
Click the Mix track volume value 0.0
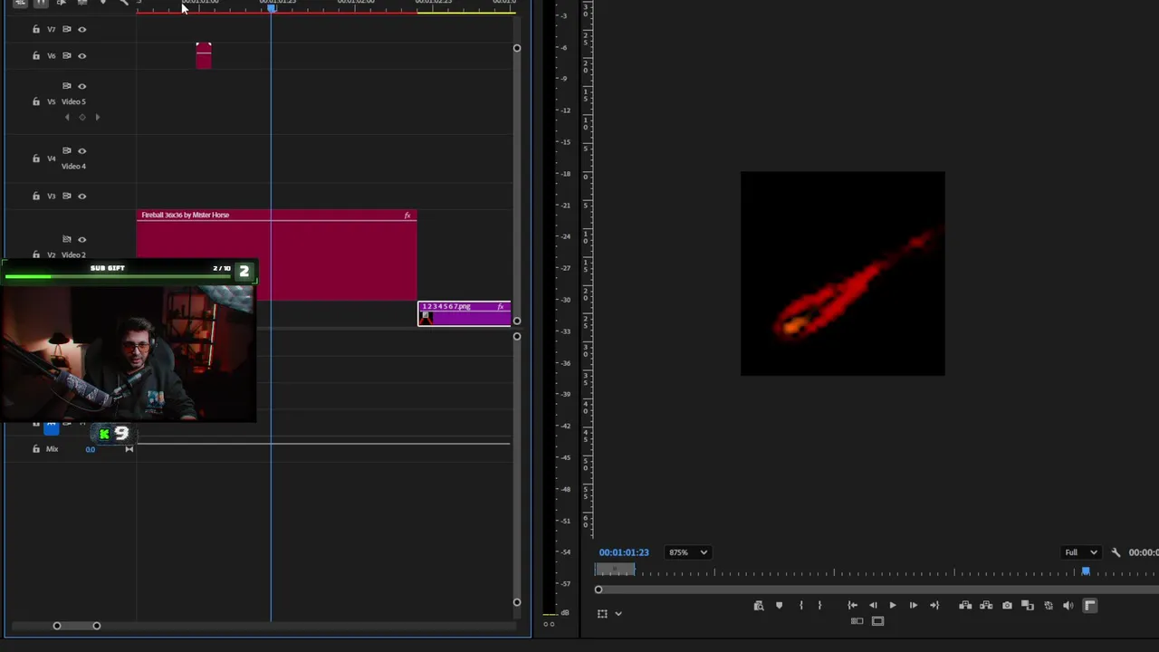[x=91, y=449]
